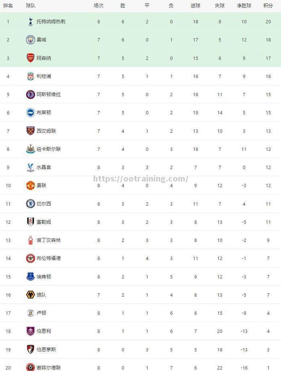Select the Brighton seagull crest
This screenshot has width=281, height=371.
coord(30,113)
